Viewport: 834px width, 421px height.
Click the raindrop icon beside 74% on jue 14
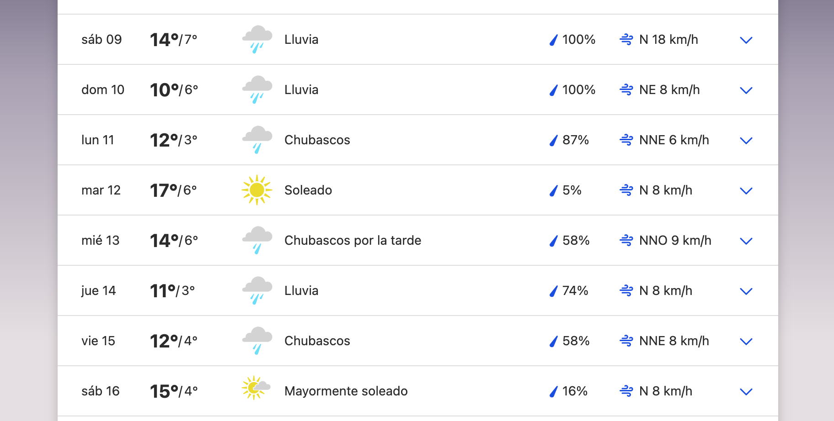[x=554, y=291]
